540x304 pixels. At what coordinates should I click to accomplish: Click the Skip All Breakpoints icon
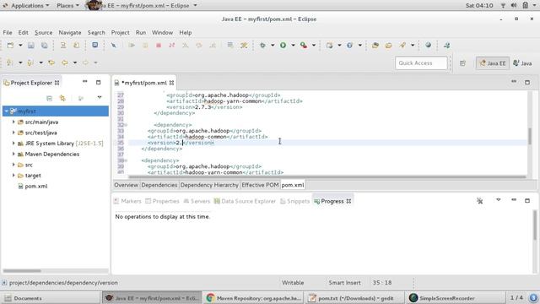[113, 45]
